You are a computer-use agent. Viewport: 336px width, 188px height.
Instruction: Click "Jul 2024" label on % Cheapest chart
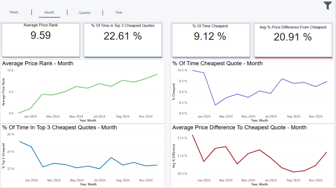coord(270,116)
